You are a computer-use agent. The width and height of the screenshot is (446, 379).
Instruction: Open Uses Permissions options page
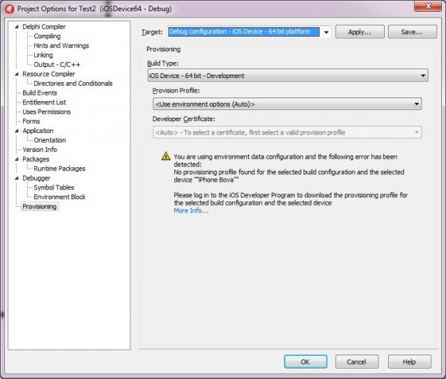pos(47,111)
